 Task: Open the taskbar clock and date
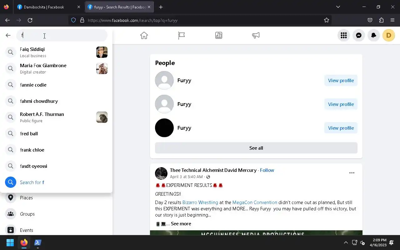click(x=378, y=242)
